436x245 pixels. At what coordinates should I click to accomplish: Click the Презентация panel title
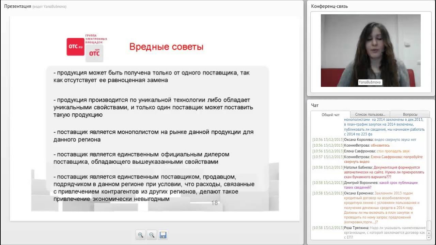click(18, 6)
